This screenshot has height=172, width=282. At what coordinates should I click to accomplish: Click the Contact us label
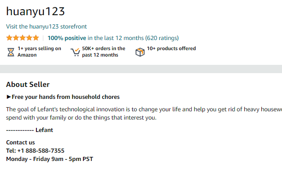[x=20, y=143]
